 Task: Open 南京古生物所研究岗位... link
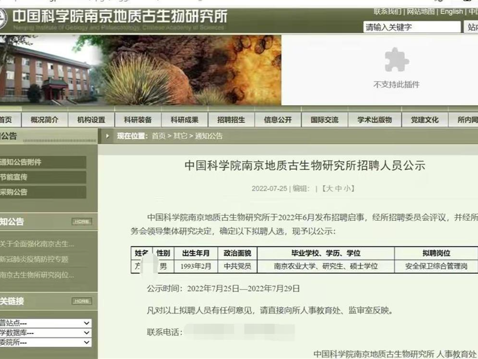pos(37,275)
